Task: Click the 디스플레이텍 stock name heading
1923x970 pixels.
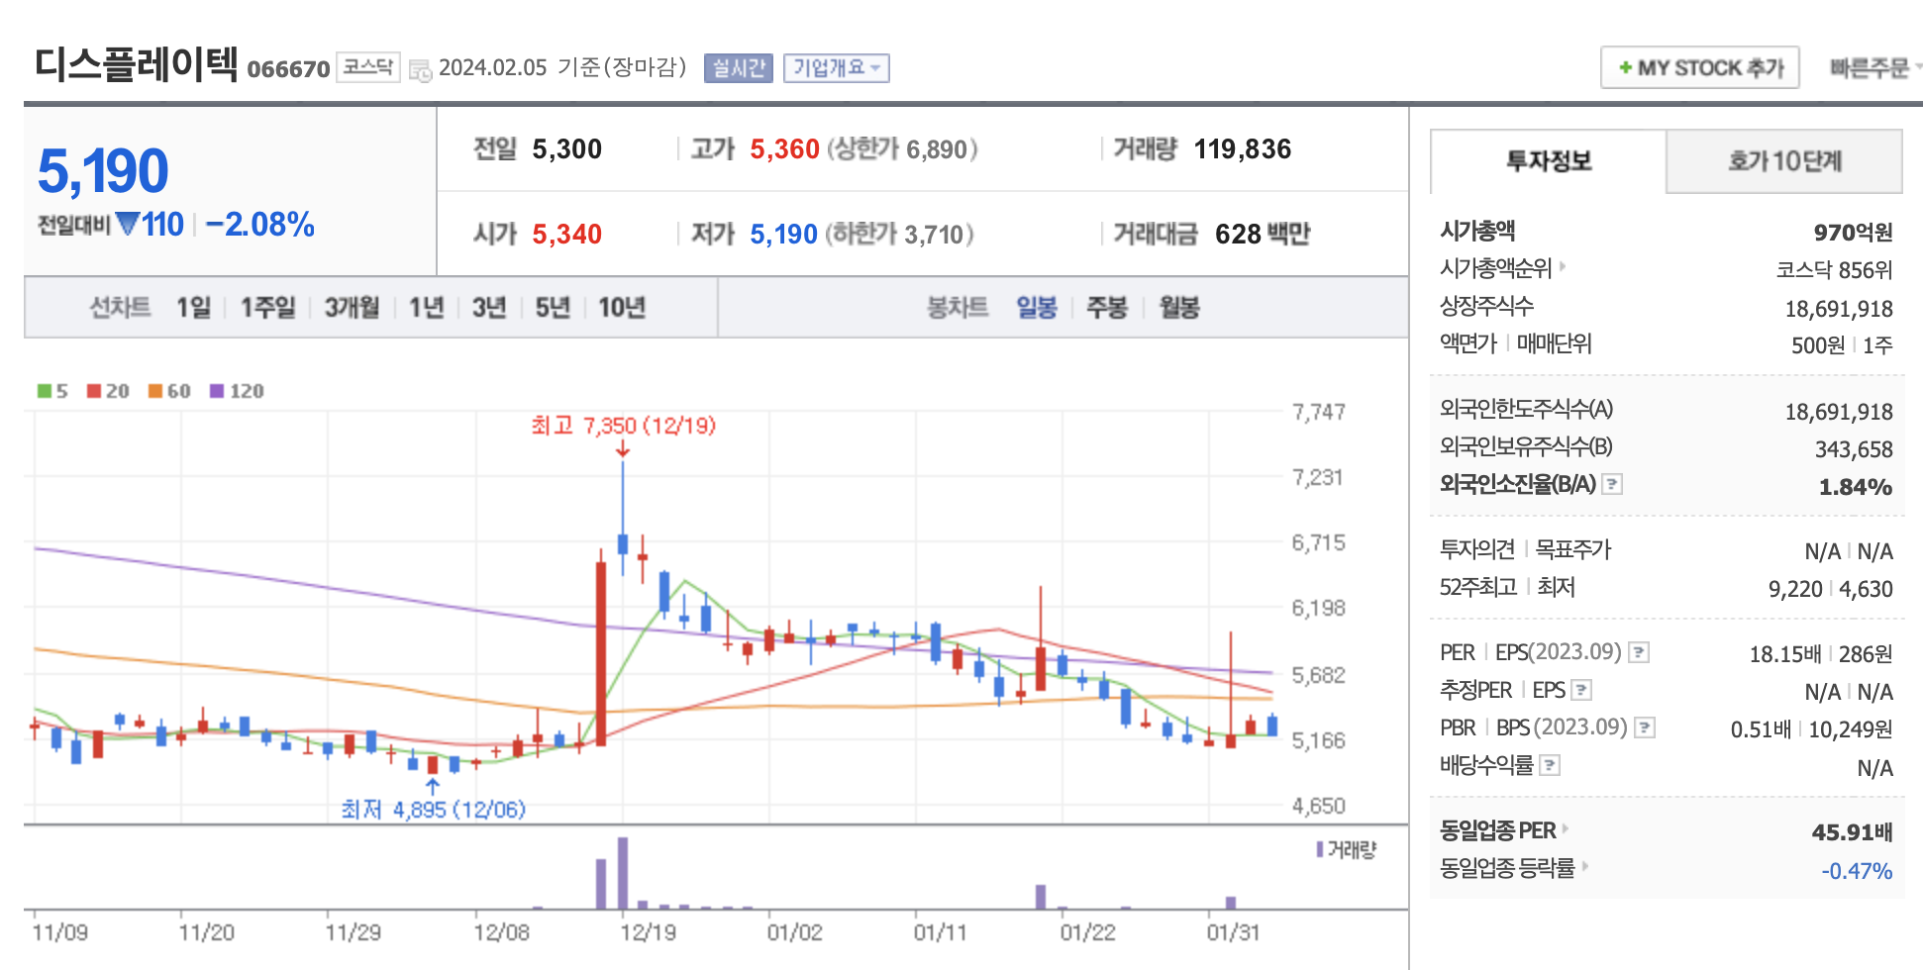Action: click(137, 65)
